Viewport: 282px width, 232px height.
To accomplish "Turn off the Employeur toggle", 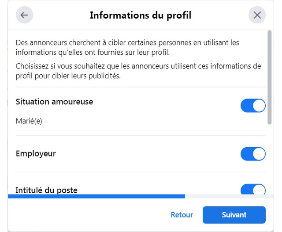I will coord(253,154).
